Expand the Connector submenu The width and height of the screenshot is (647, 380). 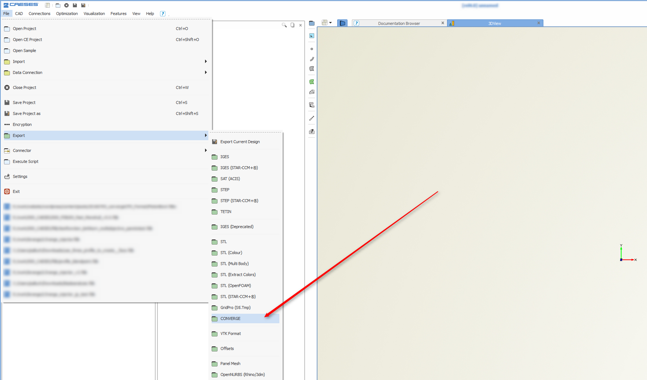tap(106, 150)
